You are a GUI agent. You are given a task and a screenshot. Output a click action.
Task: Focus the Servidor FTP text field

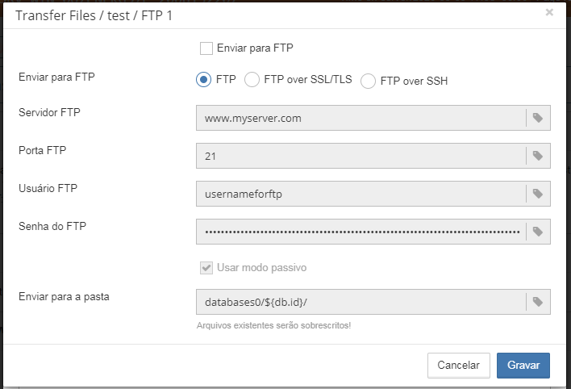coord(361,118)
